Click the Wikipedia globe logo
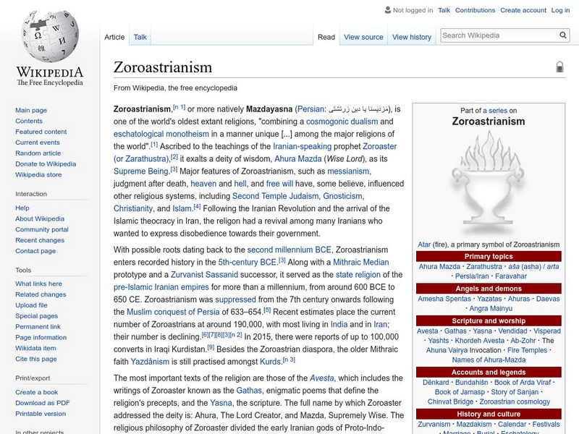The height and width of the screenshot is (434, 579). pos(50,36)
